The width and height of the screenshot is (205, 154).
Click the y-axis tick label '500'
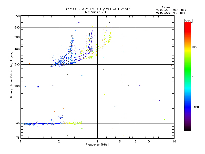click(17, 37)
